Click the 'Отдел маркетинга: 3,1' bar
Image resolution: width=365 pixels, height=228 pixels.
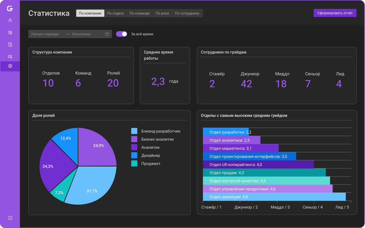(x=241, y=148)
